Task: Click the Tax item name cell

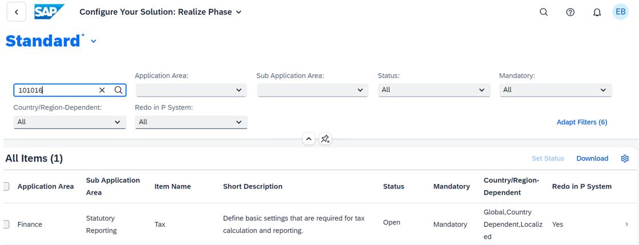Action: pyautogui.click(x=160, y=224)
